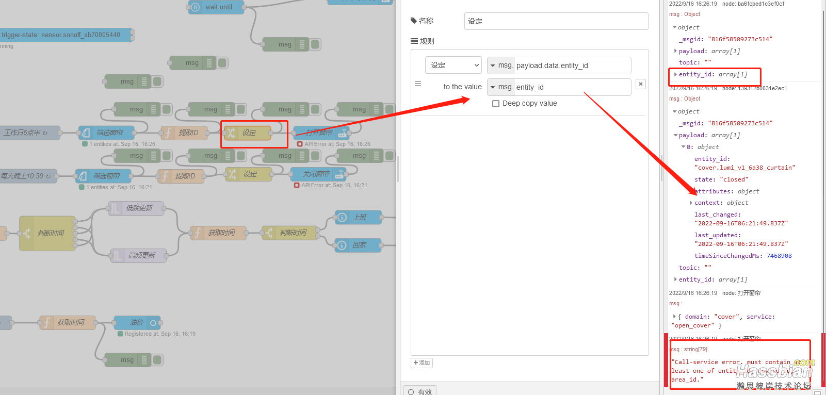Click the list icon on msg debug node after wait until
This screenshot has height=395, width=826.
click(302, 44)
